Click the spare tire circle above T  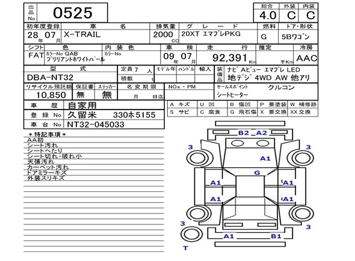191,234
